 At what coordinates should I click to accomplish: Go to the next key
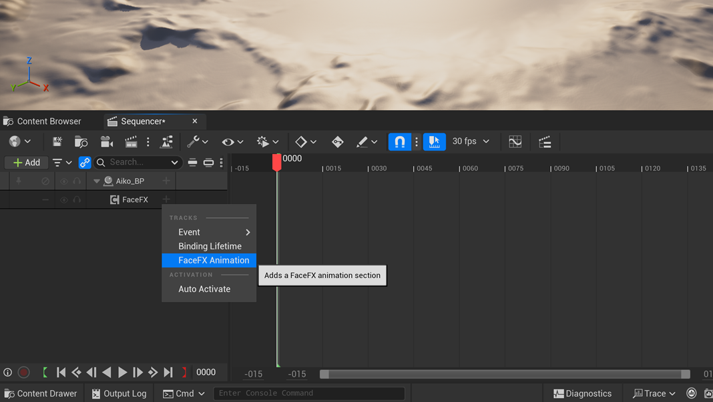coord(153,373)
